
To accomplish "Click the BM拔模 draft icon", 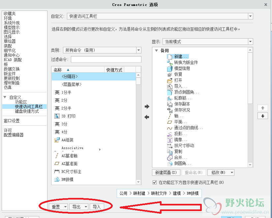I will click(x=57, y=179).
